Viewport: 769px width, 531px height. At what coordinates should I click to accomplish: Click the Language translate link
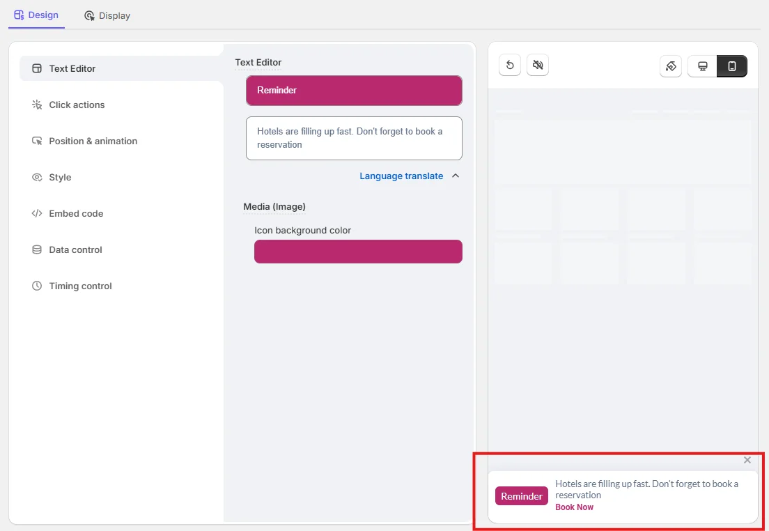(x=401, y=176)
